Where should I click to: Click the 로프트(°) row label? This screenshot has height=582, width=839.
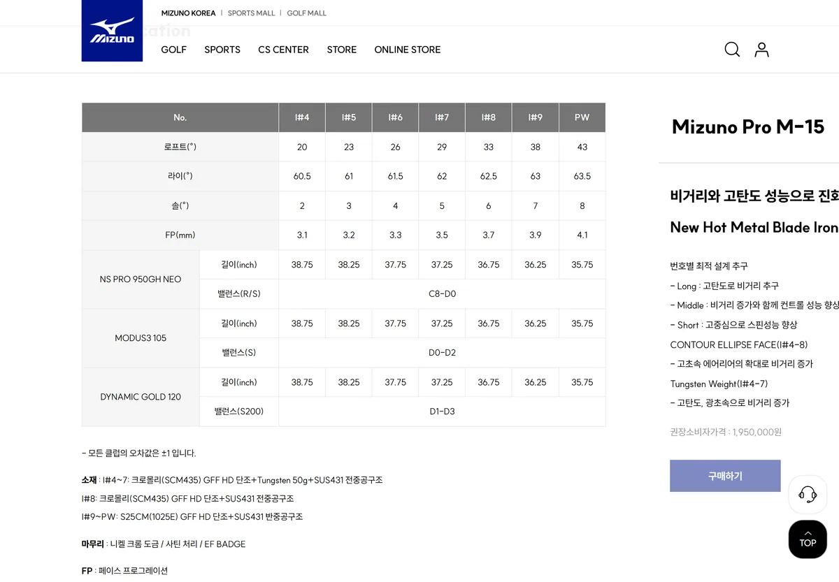coord(180,147)
